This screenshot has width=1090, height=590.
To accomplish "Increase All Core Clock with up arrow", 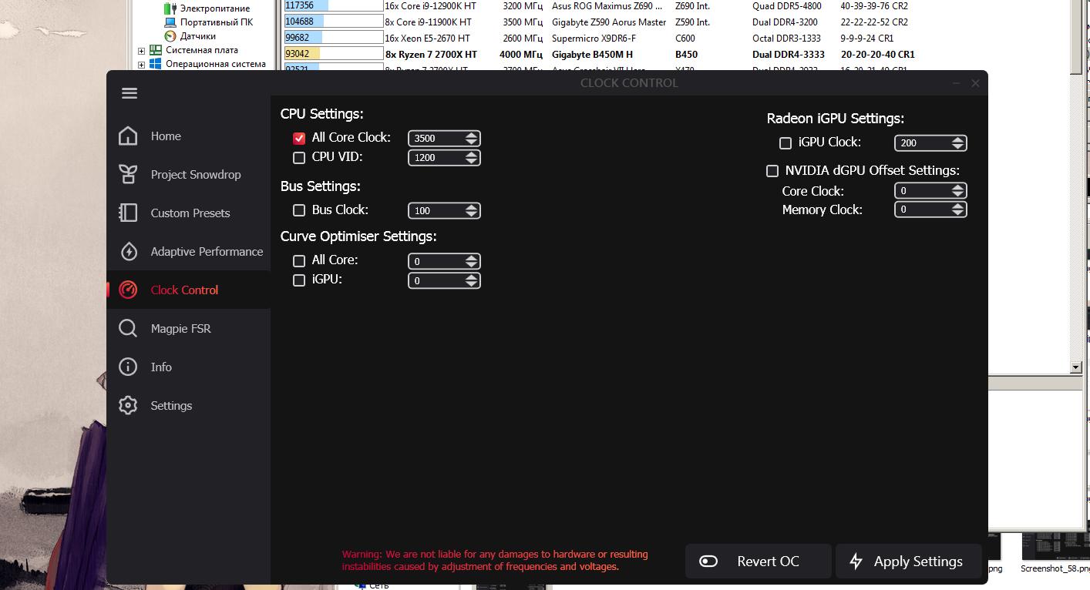I will 471,135.
